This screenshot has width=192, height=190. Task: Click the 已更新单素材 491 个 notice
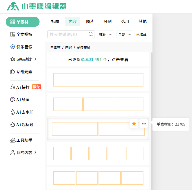click(98, 60)
